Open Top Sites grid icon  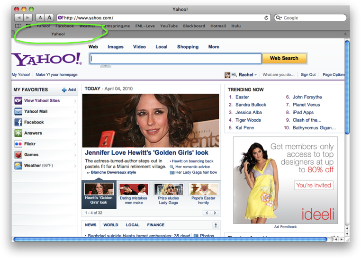click(x=28, y=26)
